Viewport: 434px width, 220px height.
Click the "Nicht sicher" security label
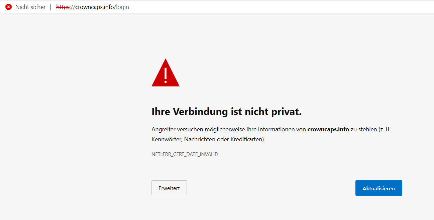30,7
